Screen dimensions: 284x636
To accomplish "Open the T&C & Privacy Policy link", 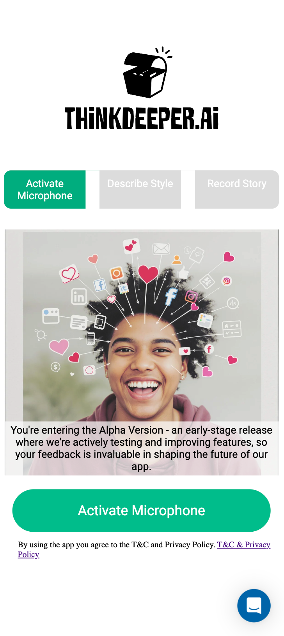I will (243, 545).
